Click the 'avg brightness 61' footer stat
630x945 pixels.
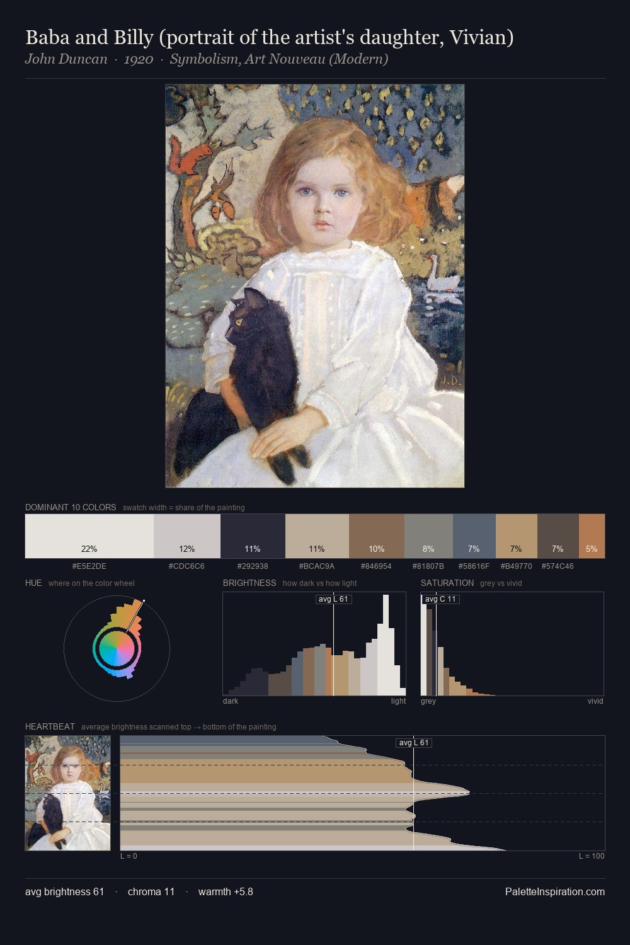pyautogui.click(x=64, y=891)
